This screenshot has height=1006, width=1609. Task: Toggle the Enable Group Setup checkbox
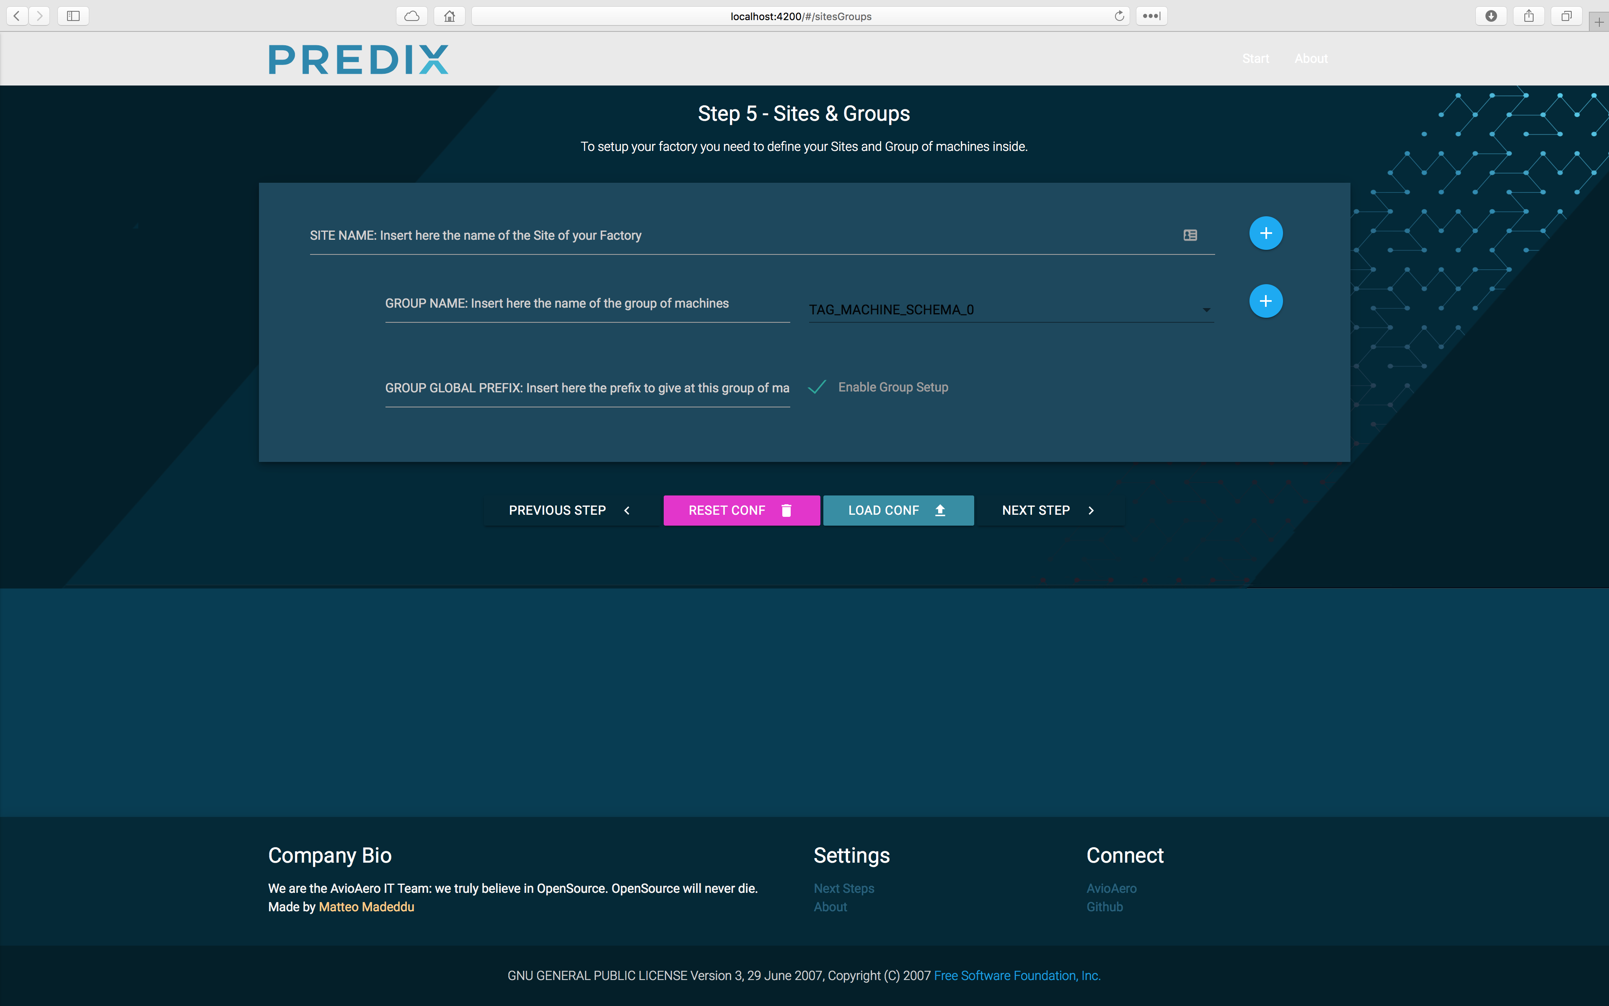[817, 387]
